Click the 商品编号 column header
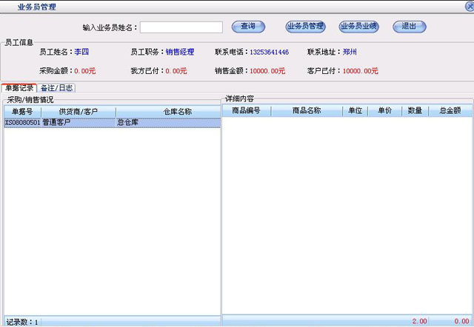474x327 pixels. point(246,111)
